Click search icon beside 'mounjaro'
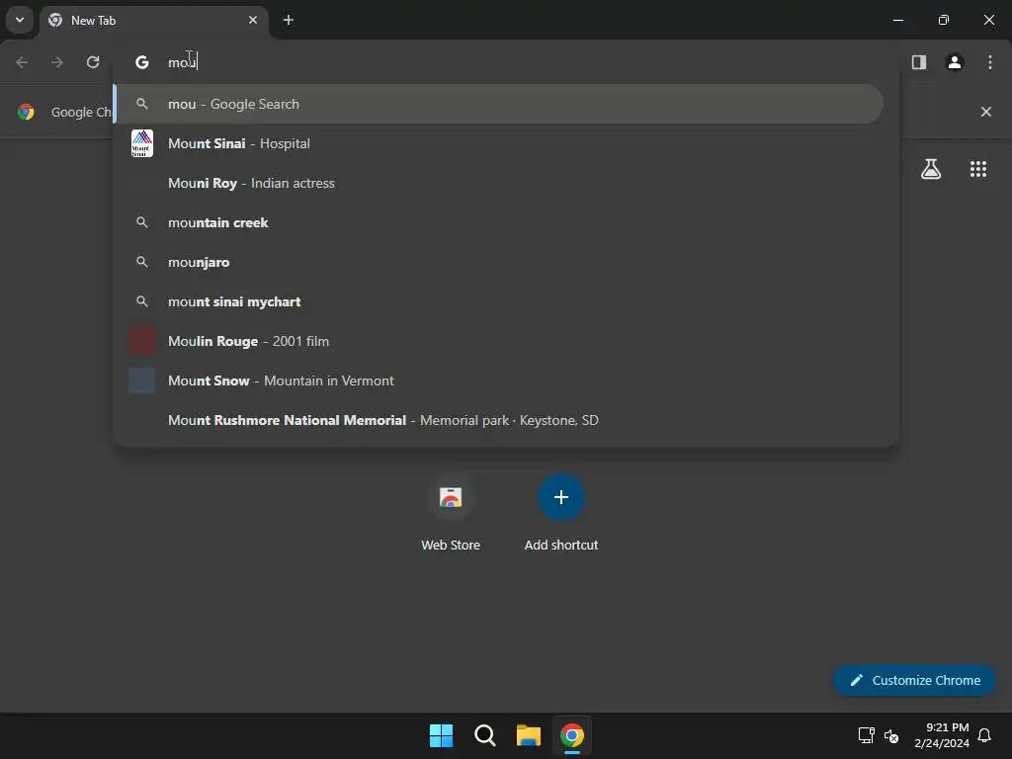The height and width of the screenshot is (759, 1012). 142,262
